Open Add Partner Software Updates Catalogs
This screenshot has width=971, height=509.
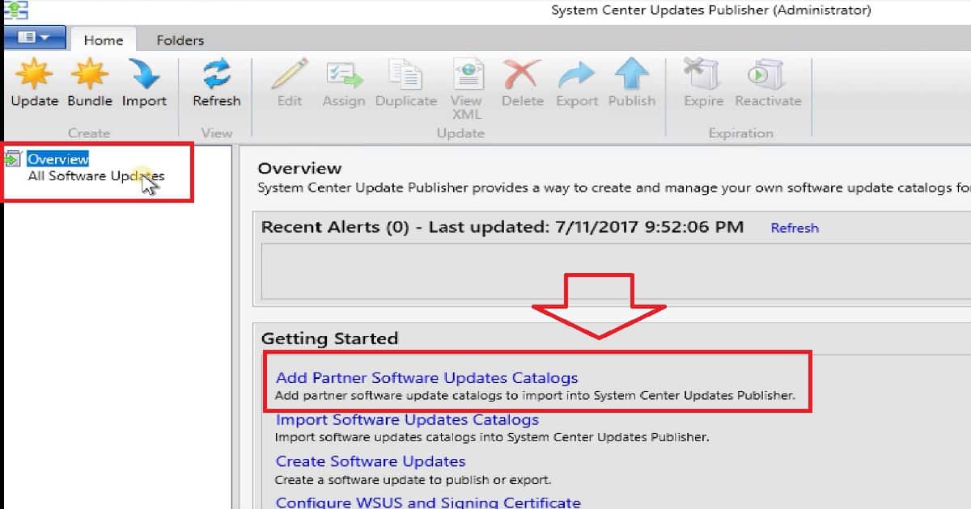coord(426,377)
